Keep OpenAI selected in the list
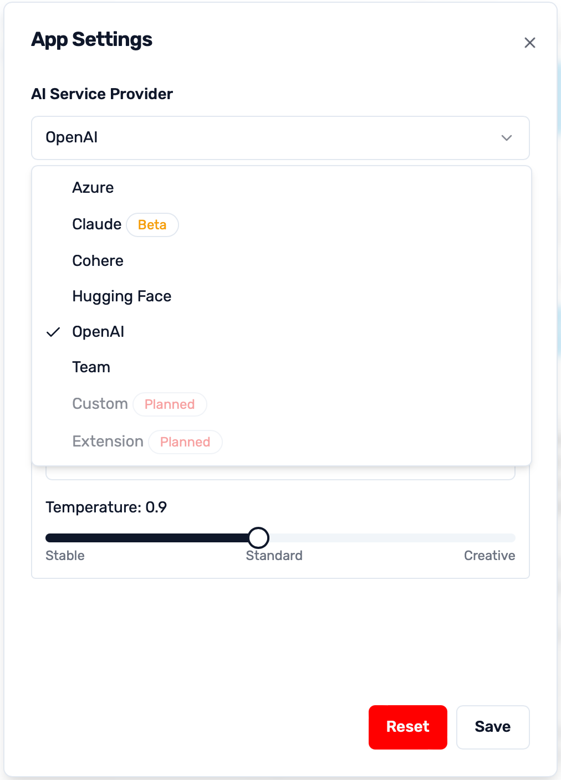561x780 pixels. [98, 332]
